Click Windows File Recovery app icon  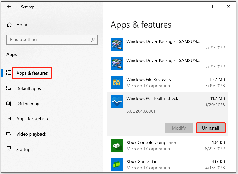coord(117,83)
